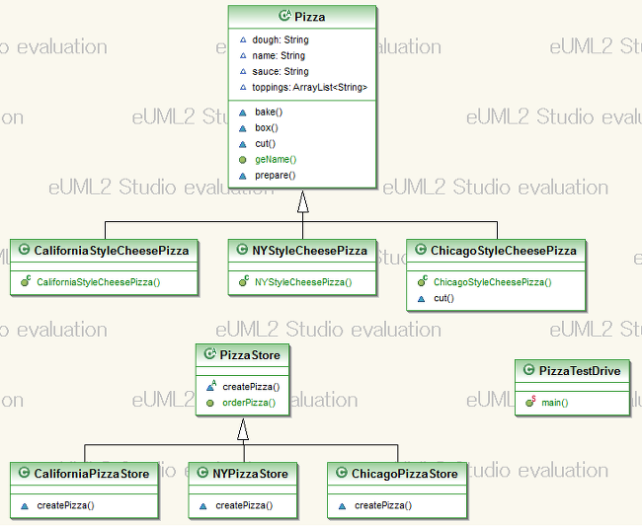
Task: Select the generalization arrowhead under Pizza
Action: [x=303, y=201]
